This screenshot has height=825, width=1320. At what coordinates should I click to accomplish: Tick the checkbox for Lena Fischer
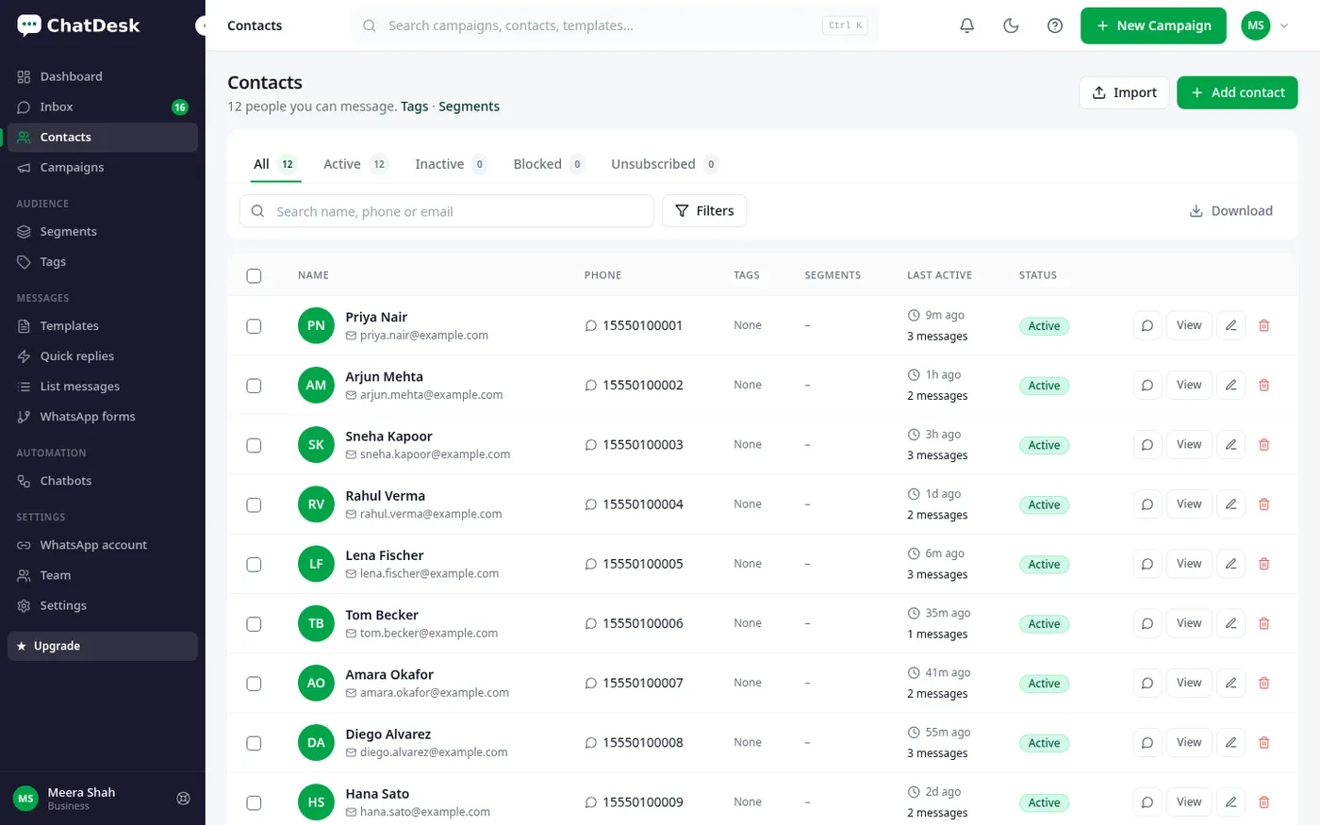(x=254, y=564)
